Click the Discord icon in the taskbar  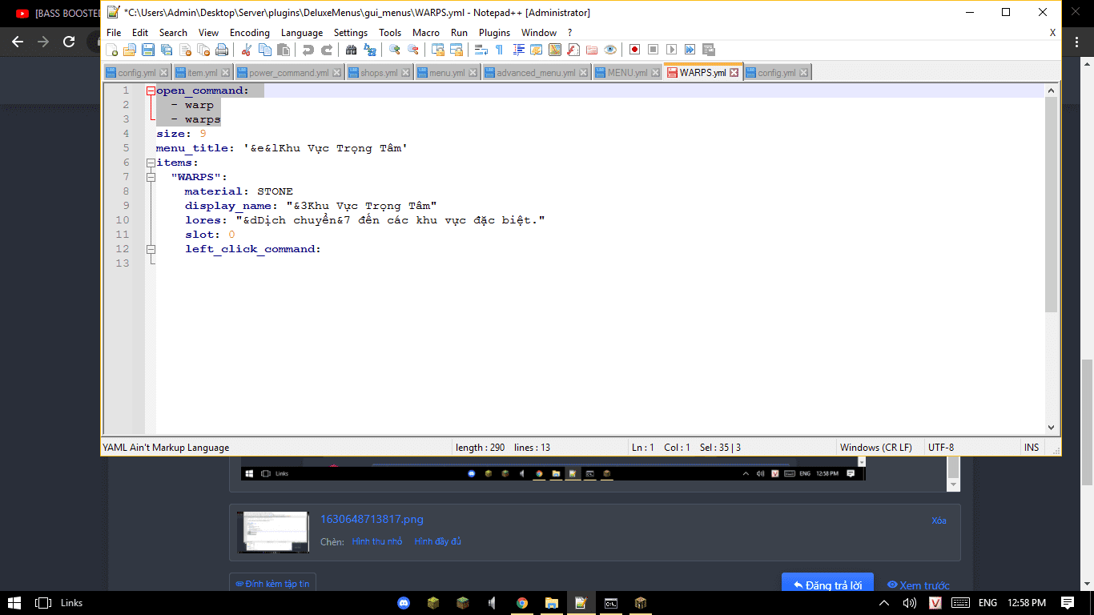point(404,603)
